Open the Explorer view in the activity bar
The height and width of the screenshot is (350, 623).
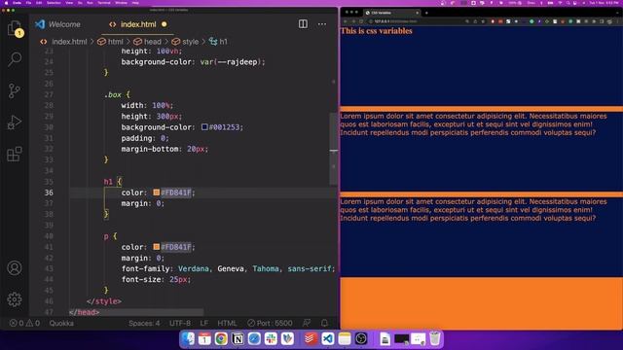tap(15, 28)
